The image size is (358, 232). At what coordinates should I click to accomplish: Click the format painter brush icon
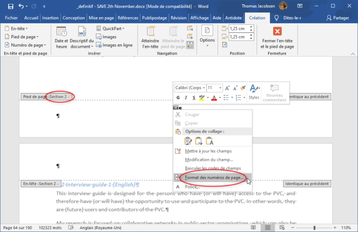[242, 88]
